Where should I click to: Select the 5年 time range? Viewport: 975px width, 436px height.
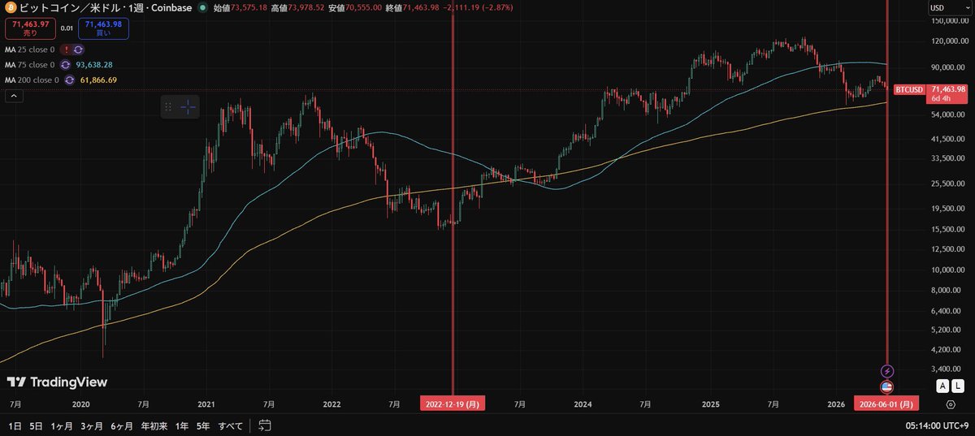tap(203, 425)
